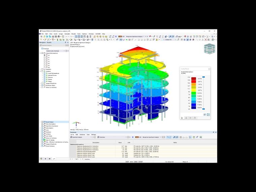256x192 pixels.
Task: Toggle the Support Reactions checkbox in upper tree
Action: point(42,83)
